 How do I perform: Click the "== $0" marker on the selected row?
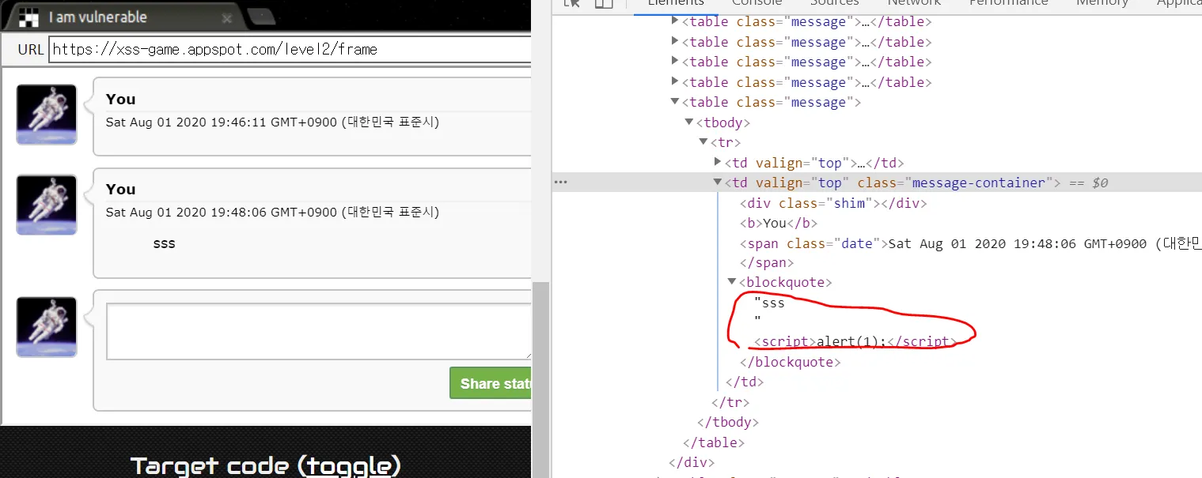[1088, 183]
